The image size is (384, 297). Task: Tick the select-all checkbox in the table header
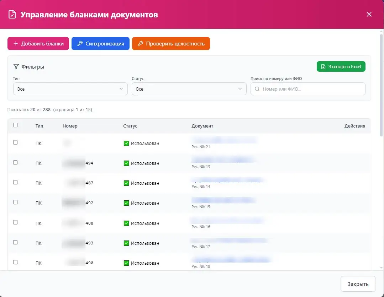pyautogui.click(x=15, y=125)
